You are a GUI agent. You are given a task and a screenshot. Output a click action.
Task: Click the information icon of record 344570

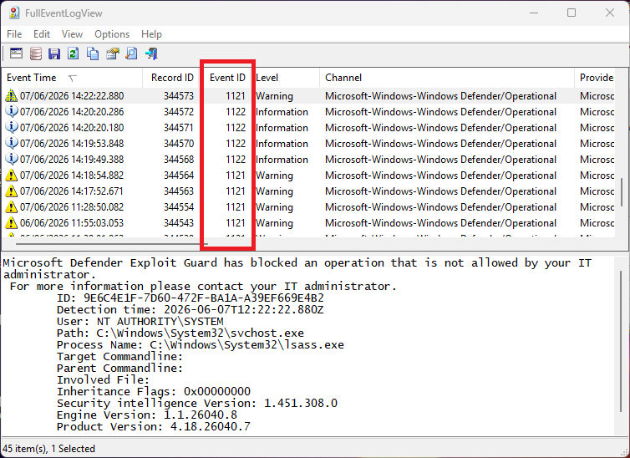tap(11, 143)
